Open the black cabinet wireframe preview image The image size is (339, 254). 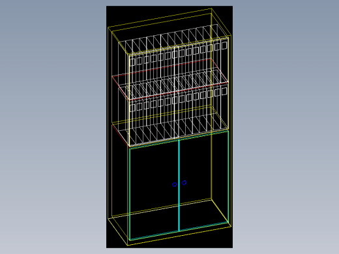(x=169, y=127)
